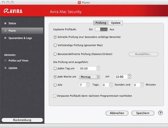168x128 pixels.
Task: Click the 00:00 daily time field
Action: (88, 68)
